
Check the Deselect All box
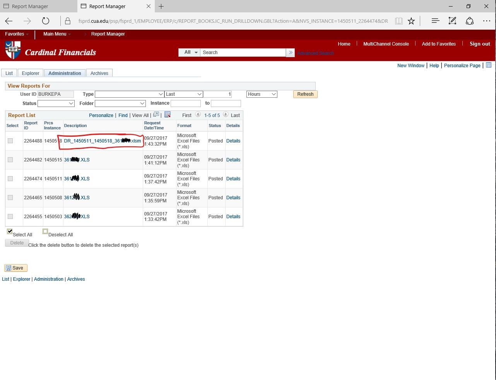coord(45,232)
